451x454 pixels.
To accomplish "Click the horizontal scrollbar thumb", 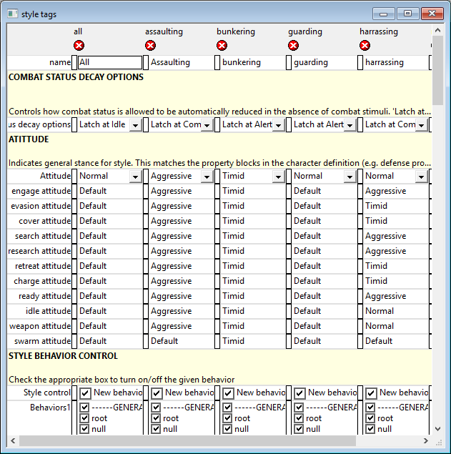I will tap(187, 440).
